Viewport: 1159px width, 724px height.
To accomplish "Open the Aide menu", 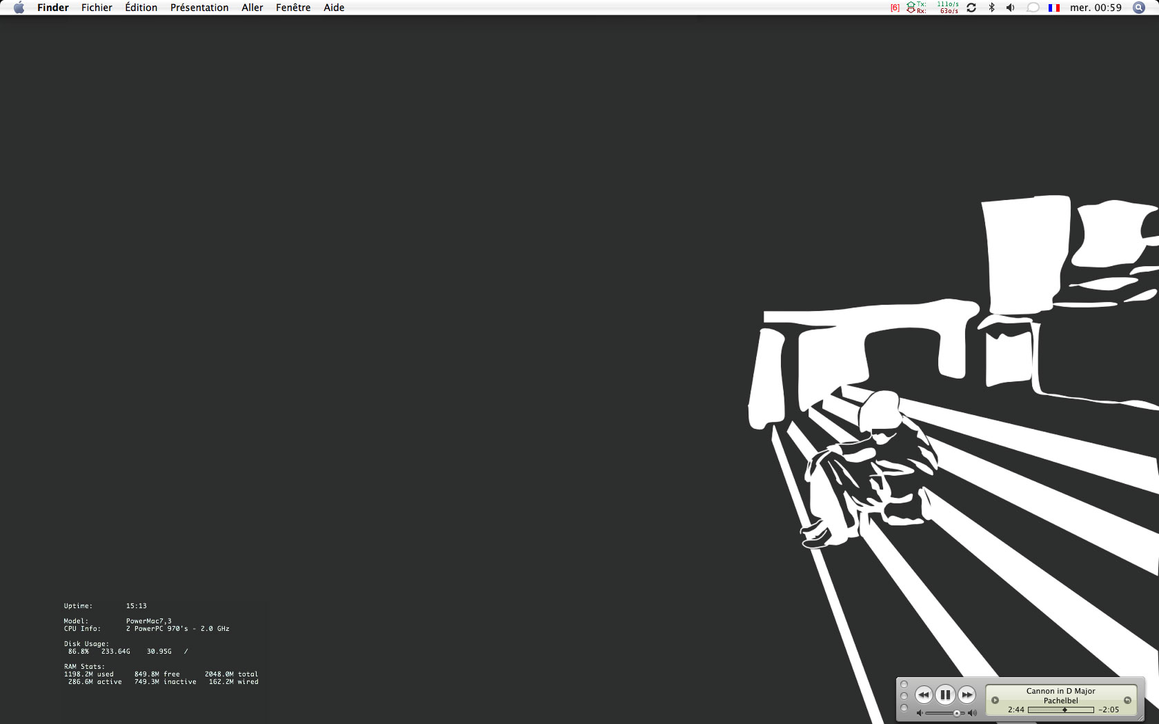I will (334, 8).
